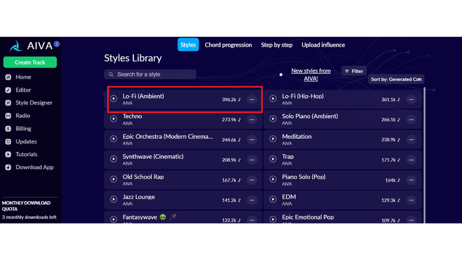Screen dimensions: 462x260
Task: Open the Style Designer sidebar icon
Action: click(8, 103)
